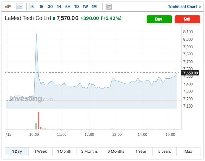The width and height of the screenshot is (205, 161).
Task: Choose the 1M interval
Action: (x=94, y=7)
